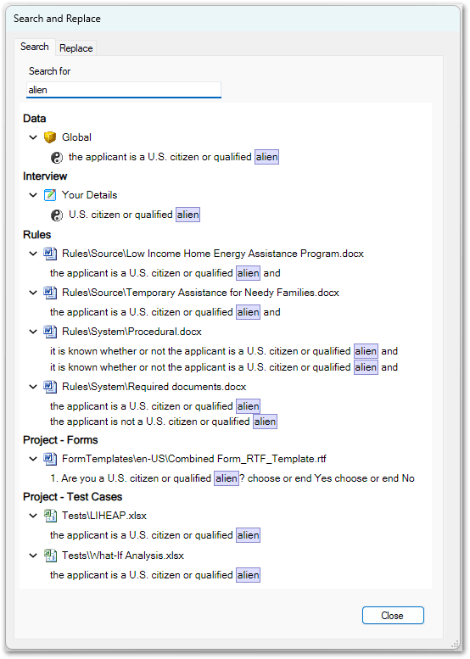The width and height of the screenshot is (470, 659).
Task: Collapse the Global node
Action: click(33, 137)
